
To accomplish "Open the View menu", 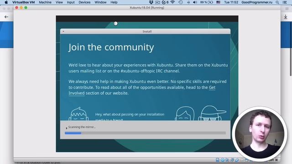I will pos(59,2).
